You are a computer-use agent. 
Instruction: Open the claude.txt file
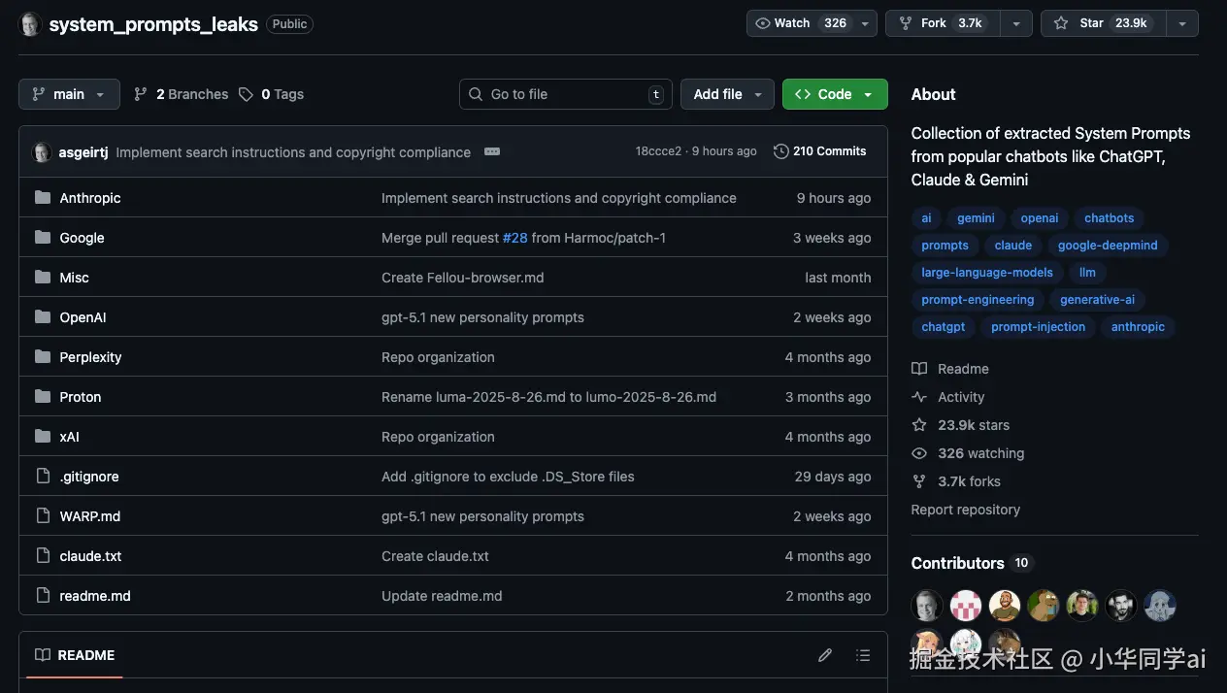tap(90, 556)
